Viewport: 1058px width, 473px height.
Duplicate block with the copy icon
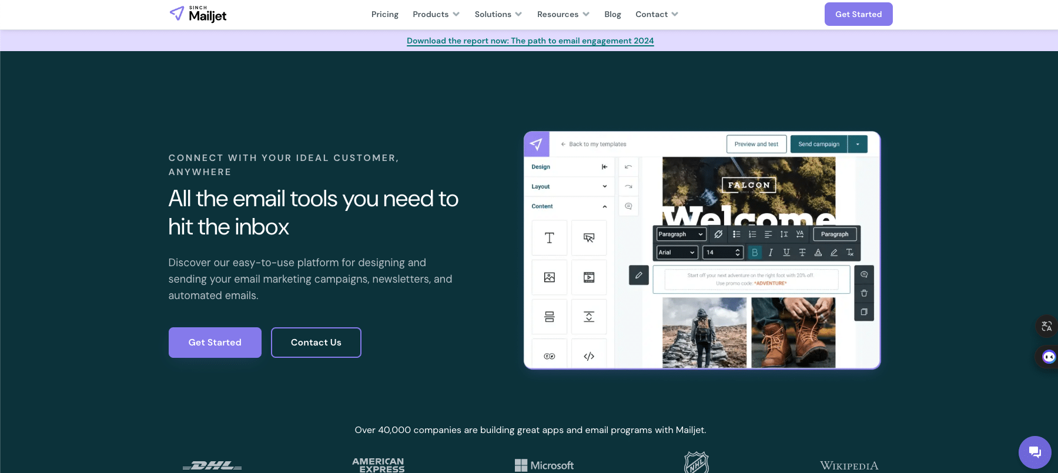tap(864, 312)
